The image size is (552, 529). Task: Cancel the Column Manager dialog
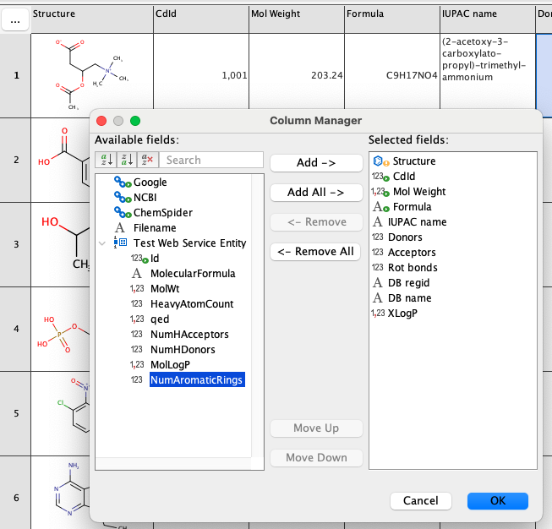click(420, 500)
